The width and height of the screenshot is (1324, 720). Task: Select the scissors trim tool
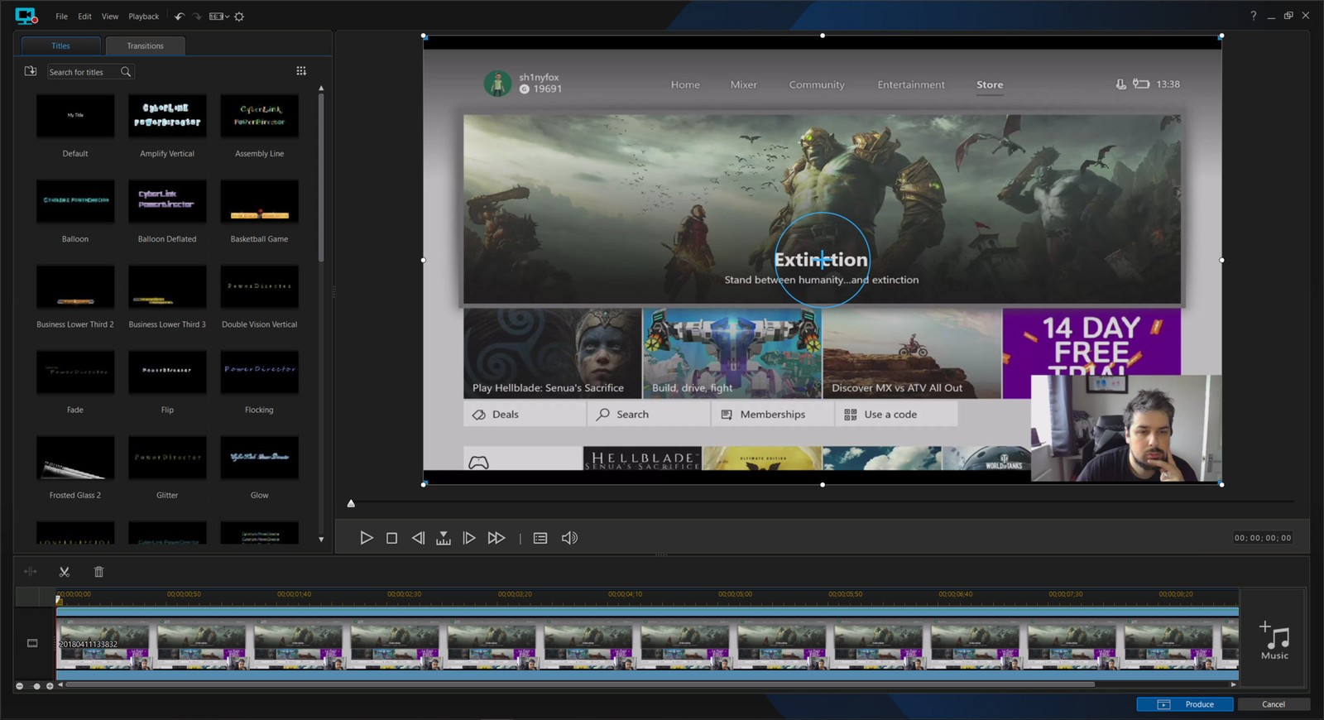[x=65, y=572]
